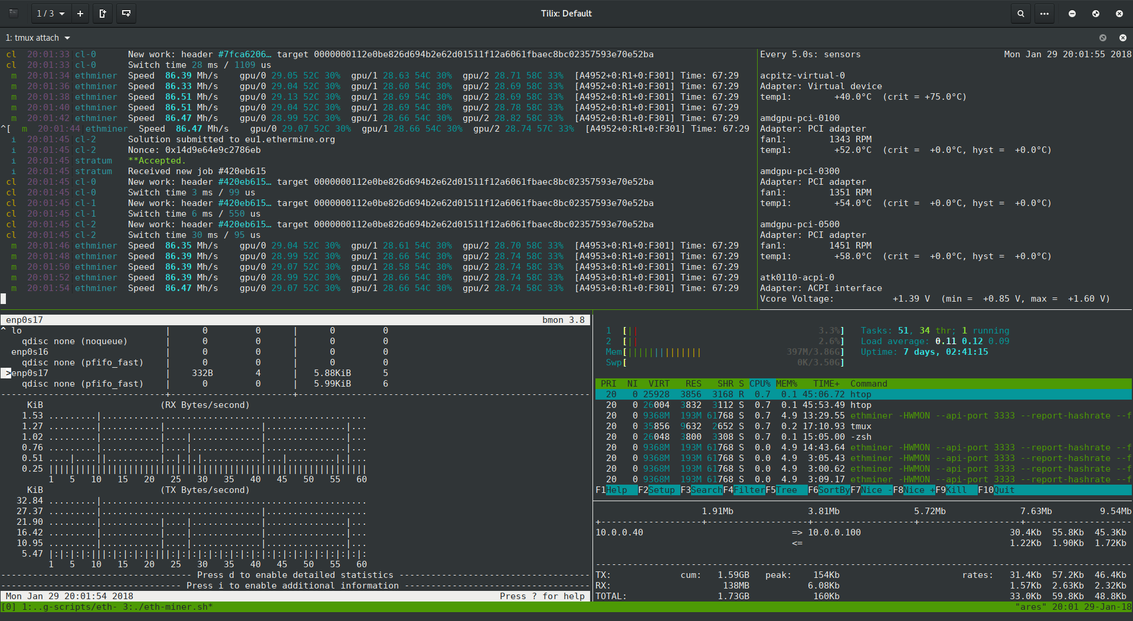Screen dimensions: 1133x621
Task: Select ethminer process with TIME 14:43.64
Action: (x=863, y=447)
